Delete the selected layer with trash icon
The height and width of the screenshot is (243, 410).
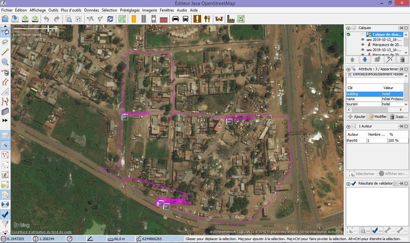(x=402, y=59)
